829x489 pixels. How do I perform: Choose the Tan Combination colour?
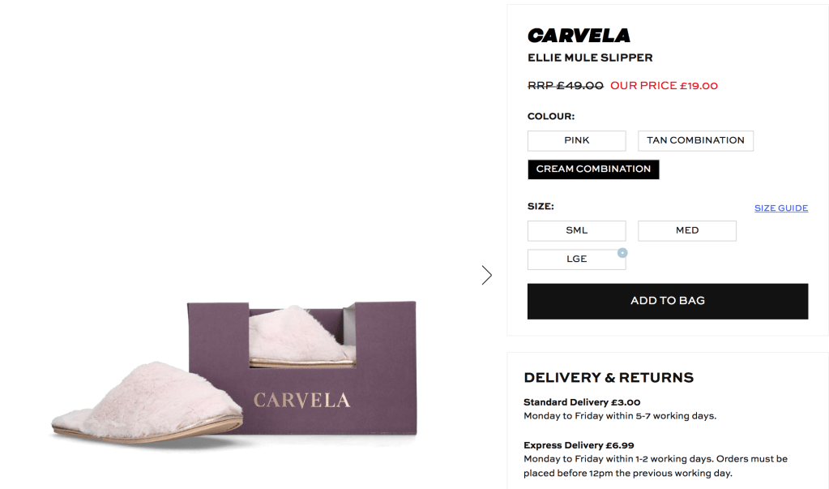coord(695,141)
